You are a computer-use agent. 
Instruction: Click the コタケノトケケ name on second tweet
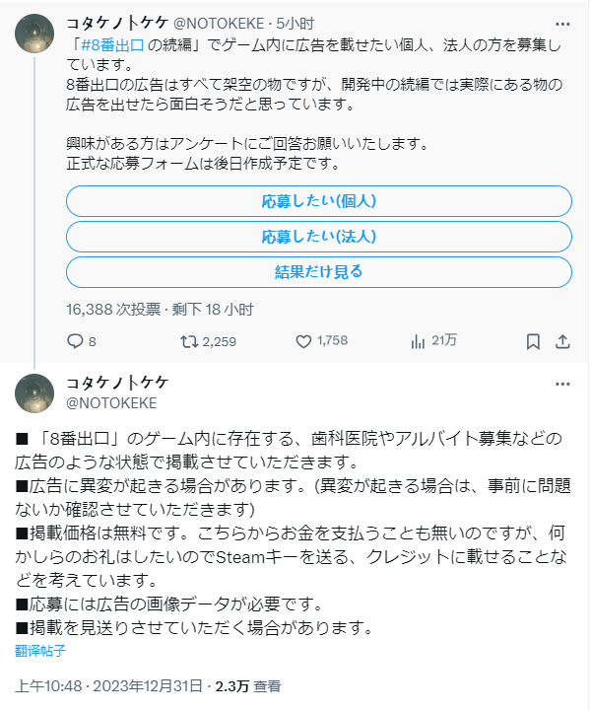118,384
